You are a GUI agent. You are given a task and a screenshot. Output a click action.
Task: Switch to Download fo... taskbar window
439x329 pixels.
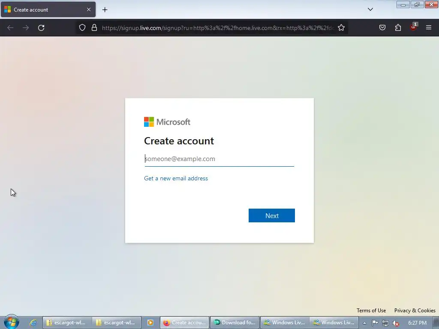coord(235,323)
